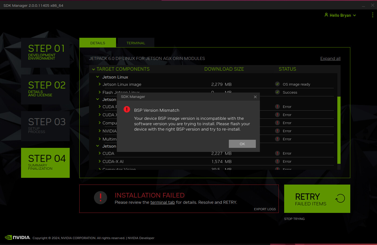Click the circular retry arrow icon

340,198
